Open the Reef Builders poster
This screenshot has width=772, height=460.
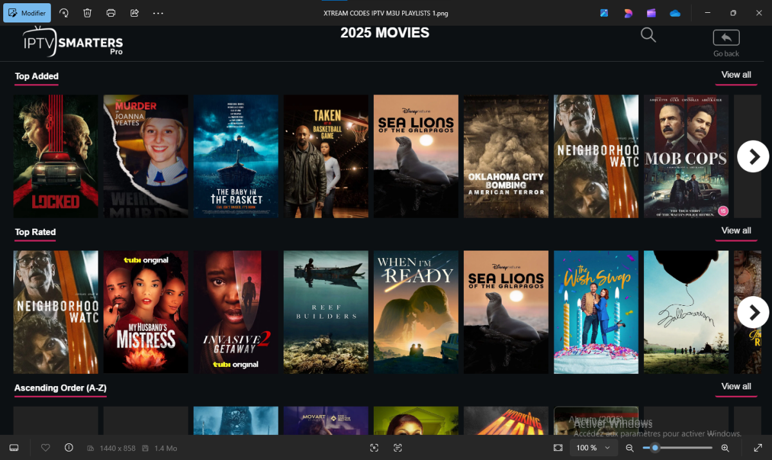pos(326,312)
